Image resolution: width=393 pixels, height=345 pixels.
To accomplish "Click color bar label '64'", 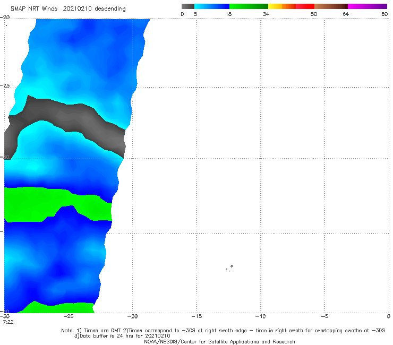I will (346, 14).
